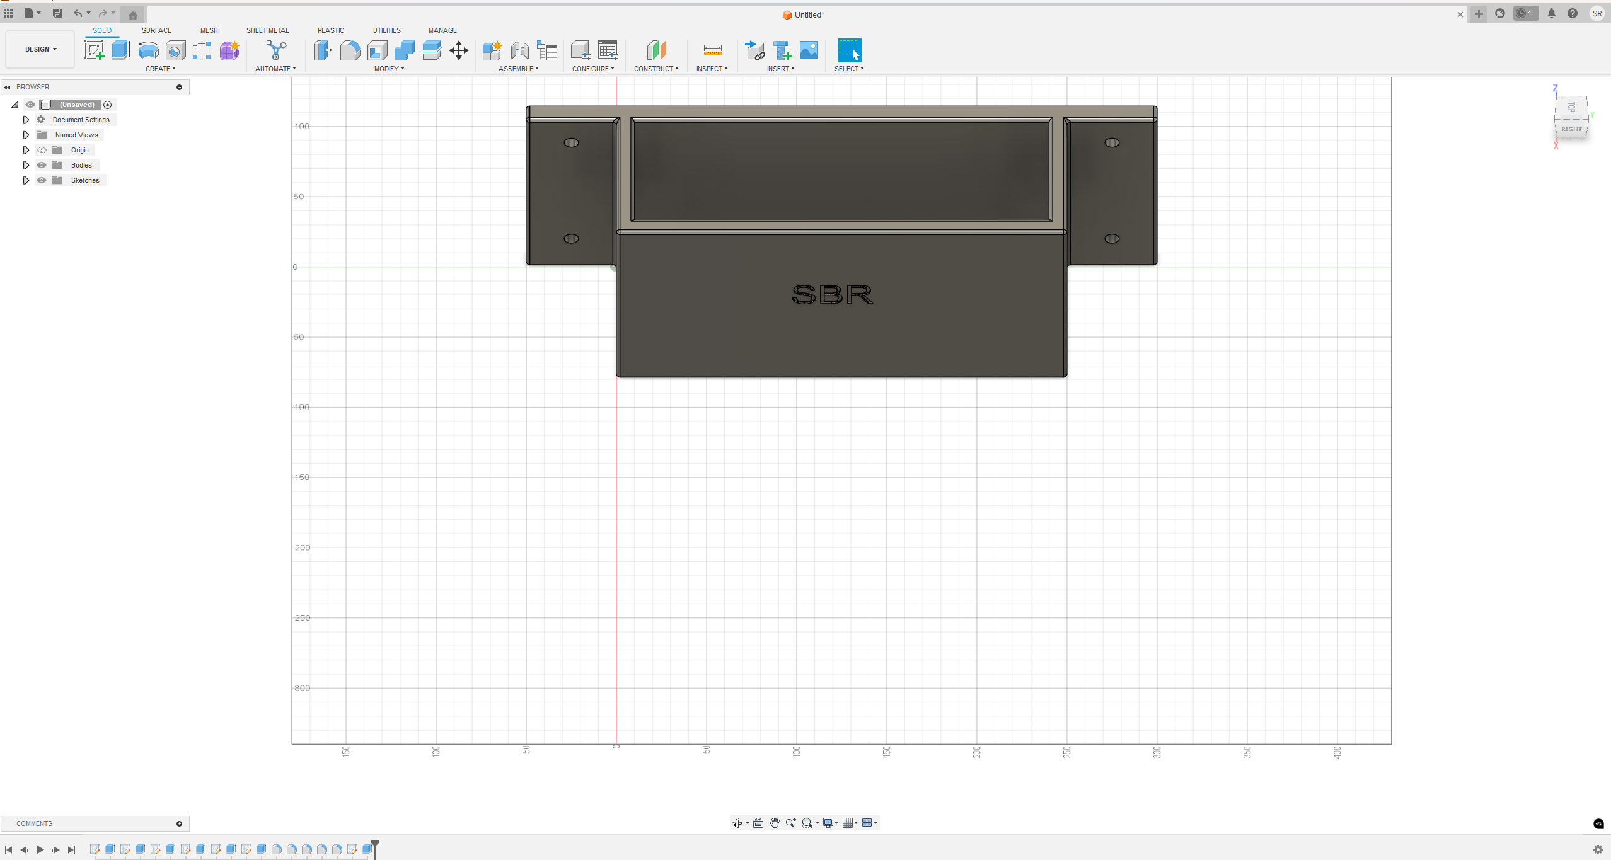1611x860 pixels.
Task: Jump to timeline end
Action: coord(71,850)
